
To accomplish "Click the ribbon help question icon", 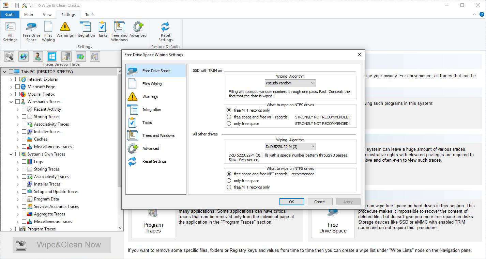I will point(482,14).
